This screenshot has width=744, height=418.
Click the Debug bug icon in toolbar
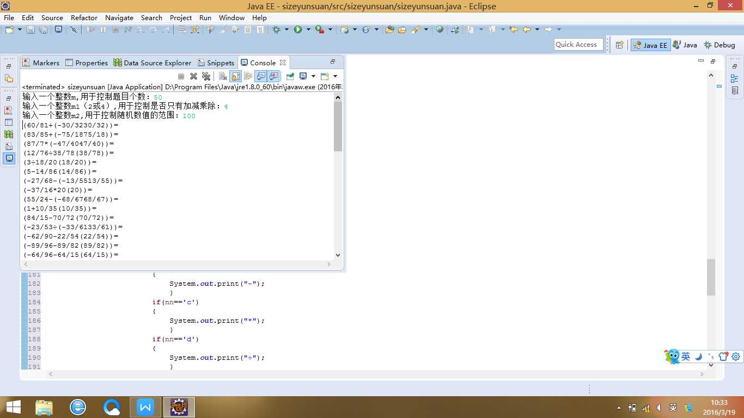point(276,29)
